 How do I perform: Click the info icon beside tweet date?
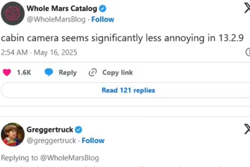[x=248, y=52]
